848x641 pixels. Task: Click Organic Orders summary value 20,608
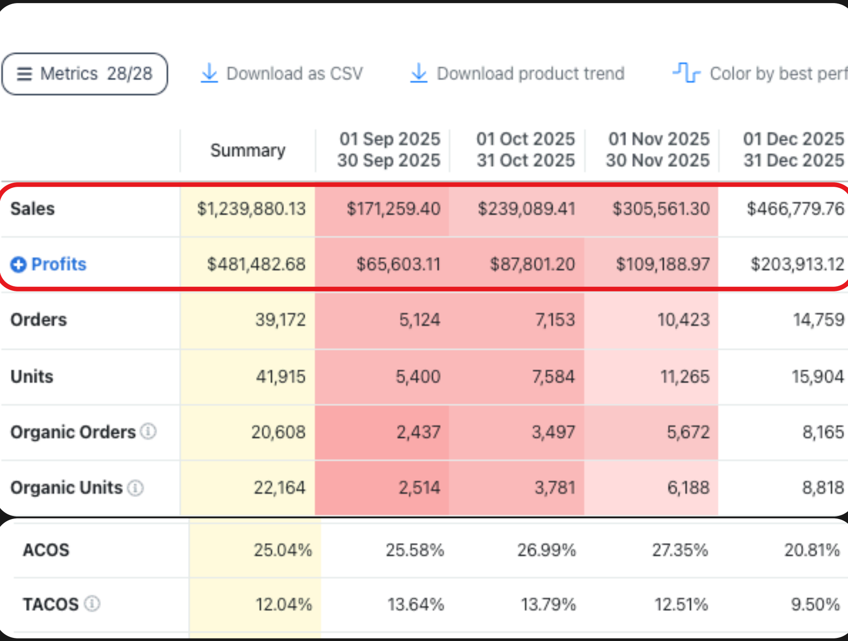(278, 432)
